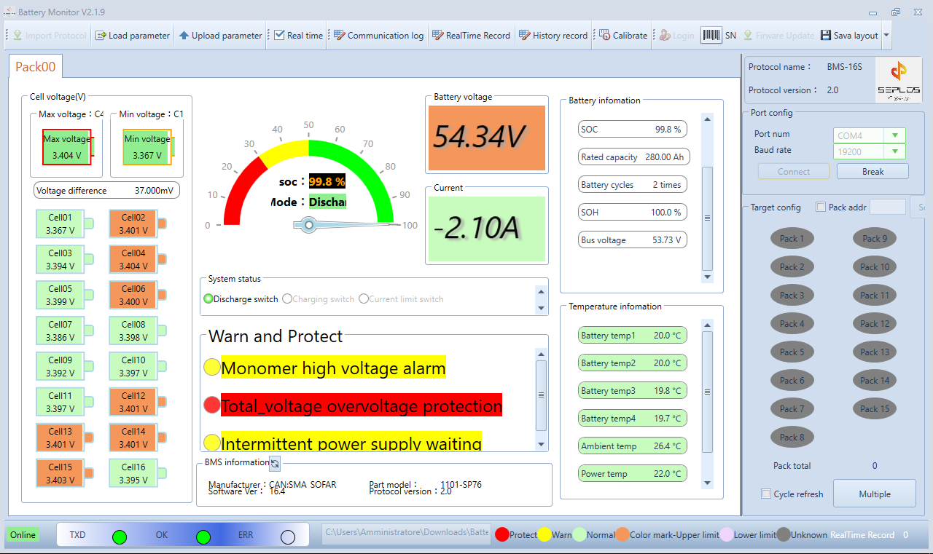Click the Break button
Screen dimensions: 933x554
(x=873, y=170)
